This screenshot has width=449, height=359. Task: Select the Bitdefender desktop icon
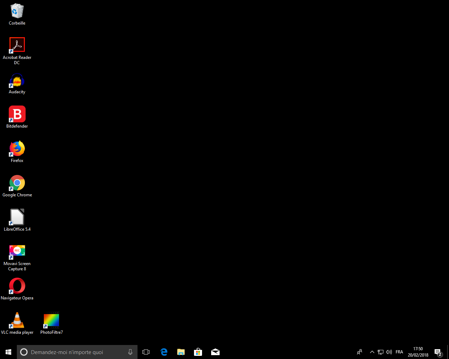click(x=17, y=117)
